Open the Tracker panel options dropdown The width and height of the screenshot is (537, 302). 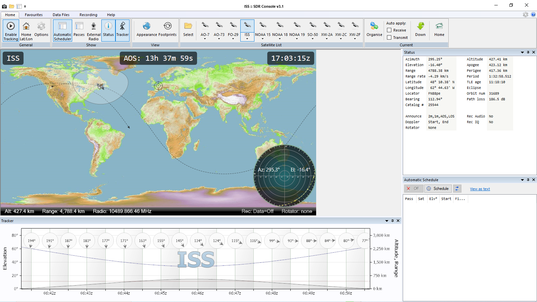[387, 221]
